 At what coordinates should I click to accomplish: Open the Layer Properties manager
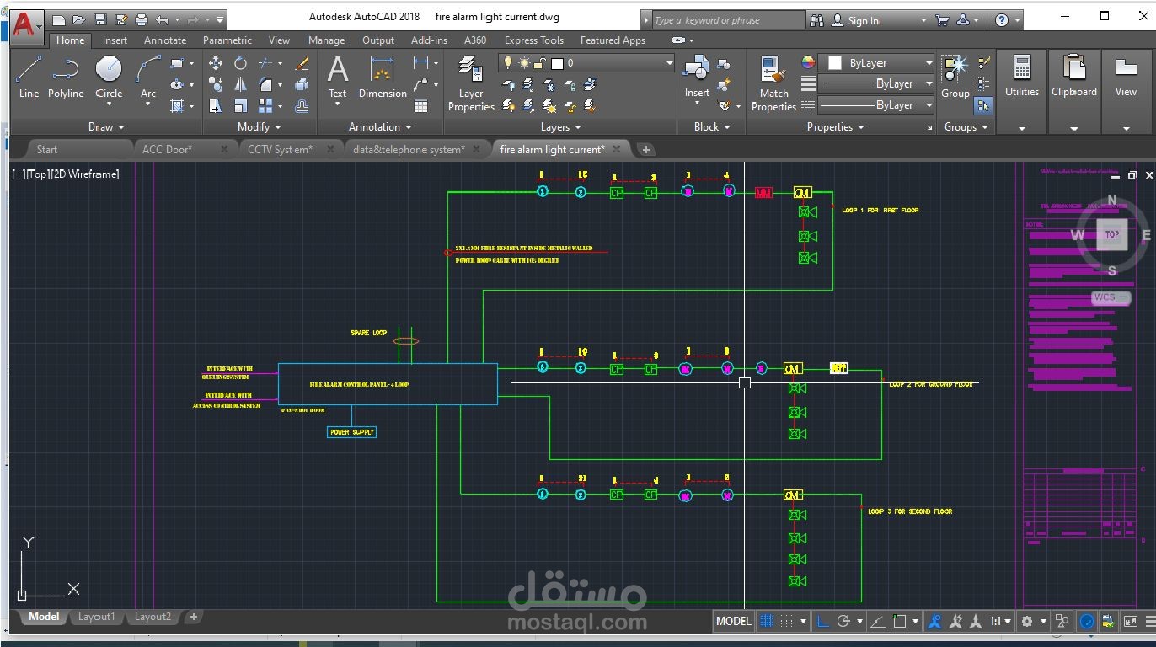471,83
